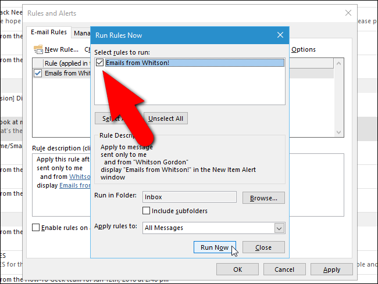Enable Include subfolders checkbox

coord(146,211)
